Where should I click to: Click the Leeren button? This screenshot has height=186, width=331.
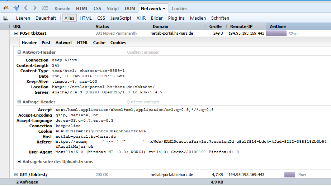23,18
